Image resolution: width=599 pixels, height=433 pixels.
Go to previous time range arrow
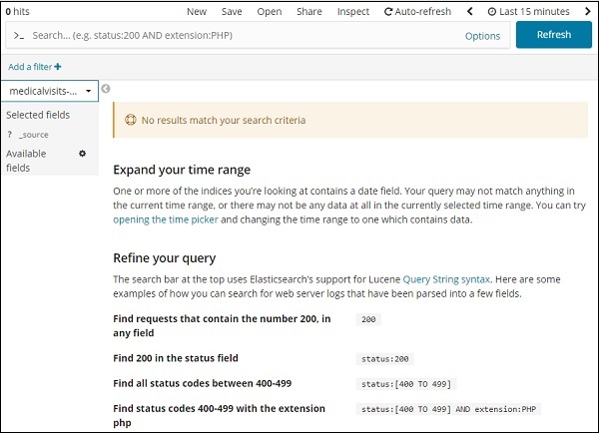click(470, 12)
